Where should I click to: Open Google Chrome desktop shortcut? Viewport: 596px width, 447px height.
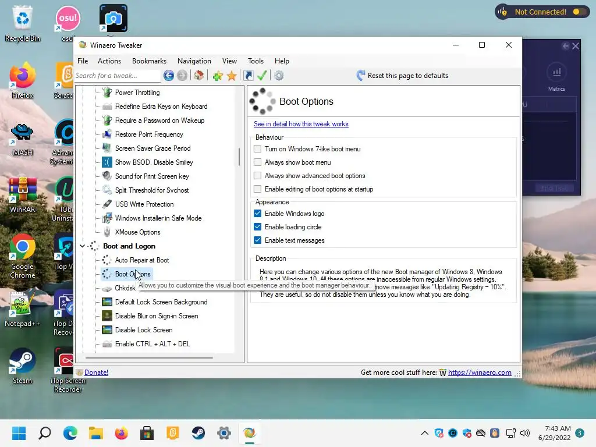tap(23, 257)
